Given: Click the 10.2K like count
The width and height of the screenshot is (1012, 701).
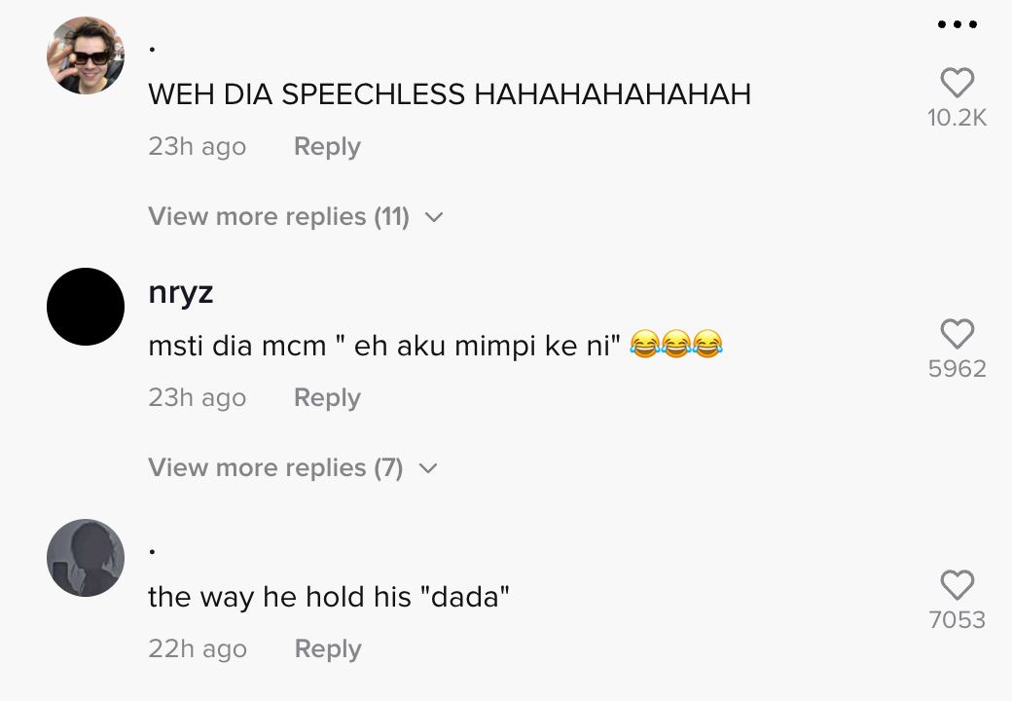Looking at the screenshot, I should (x=958, y=118).
